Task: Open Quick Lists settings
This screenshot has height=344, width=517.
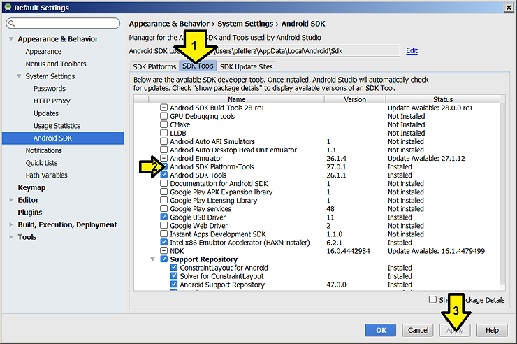Action: click(x=41, y=163)
